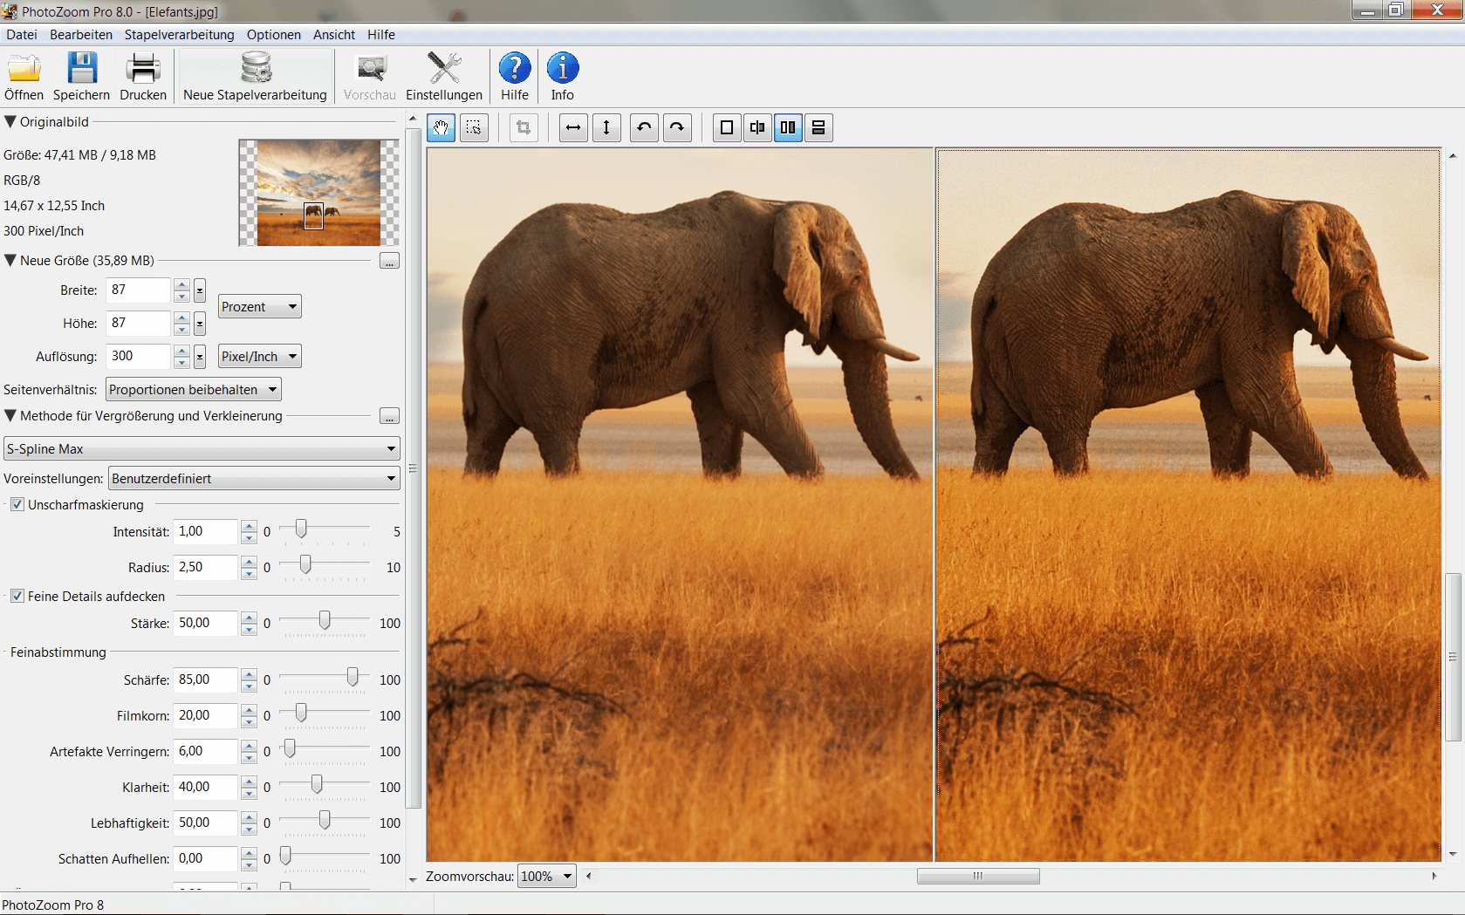Open the S-Spline Max method dropdown

[x=202, y=448]
